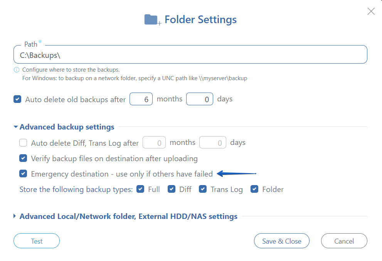382x261 pixels.
Task: Uncheck the Diff backup type
Action: 172,189
